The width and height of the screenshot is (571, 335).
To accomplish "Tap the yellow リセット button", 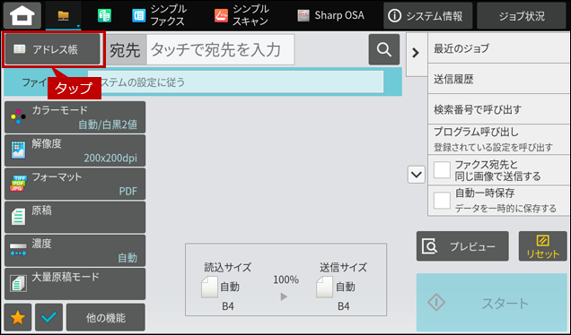I will coord(542,246).
